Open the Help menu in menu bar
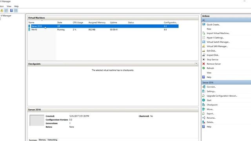 click(16, 6)
